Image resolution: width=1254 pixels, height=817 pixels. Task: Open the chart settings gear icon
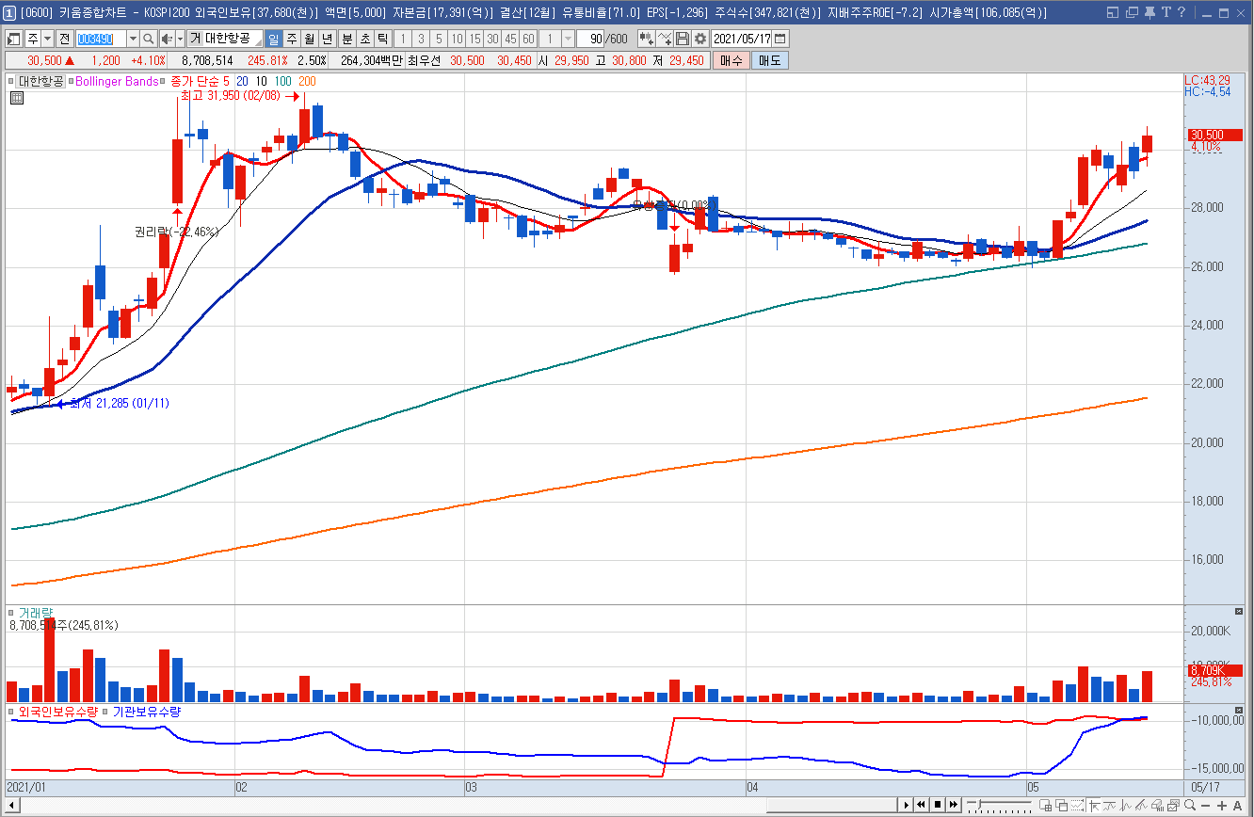(x=700, y=39)
